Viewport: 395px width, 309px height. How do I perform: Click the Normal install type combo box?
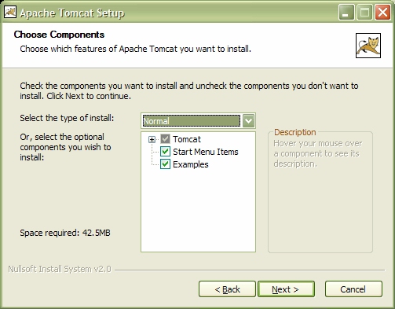click(x=198, y=121)
